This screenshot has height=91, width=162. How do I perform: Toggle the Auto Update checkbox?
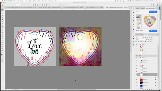(x=137, y=30)
